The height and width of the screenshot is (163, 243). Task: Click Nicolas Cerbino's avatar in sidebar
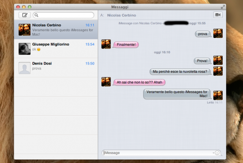[x=24, y=30]
